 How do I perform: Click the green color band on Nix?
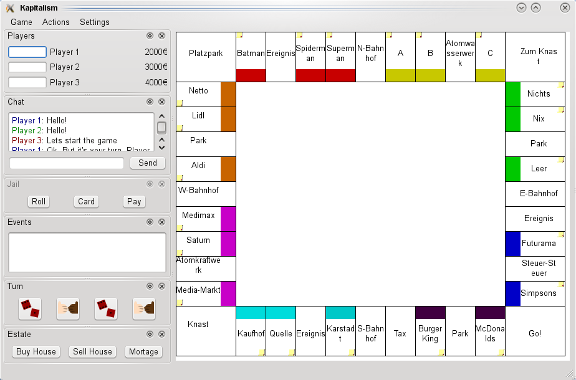513,120
